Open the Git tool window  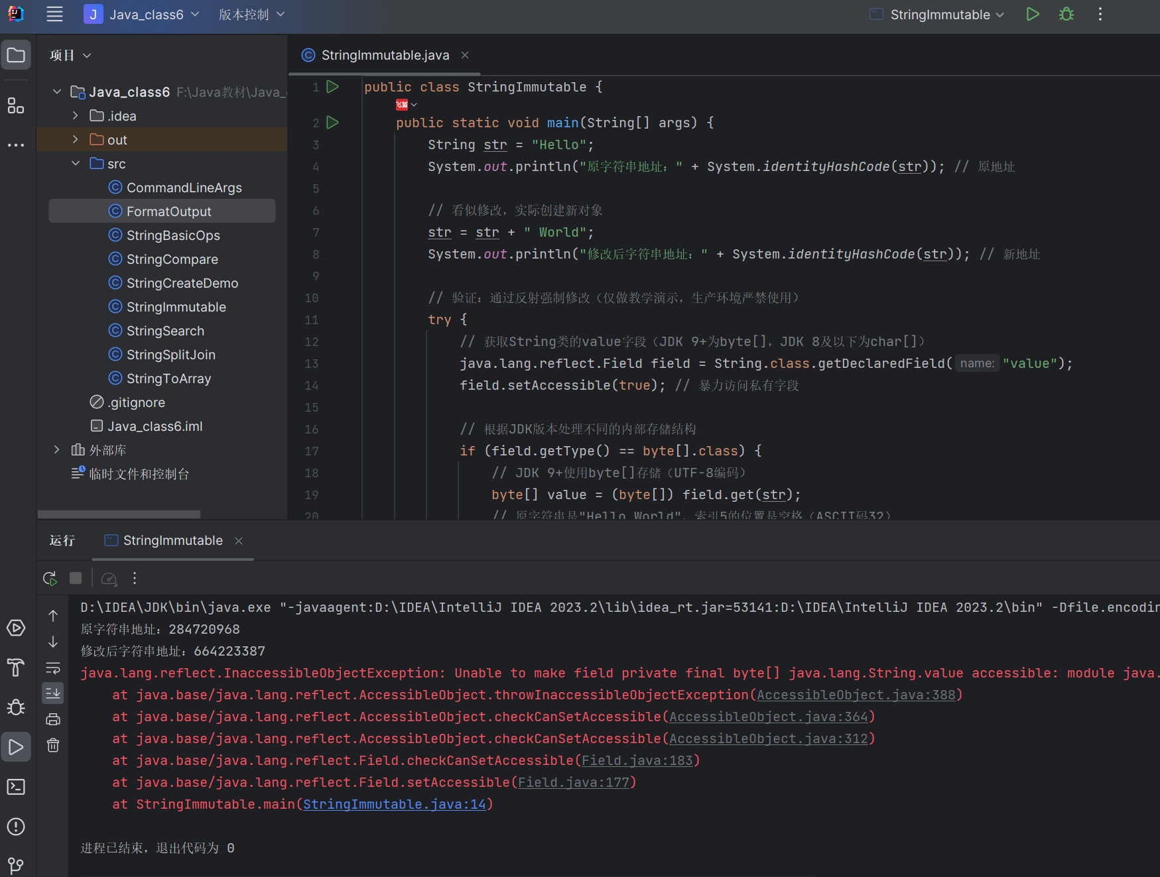(x=16, y=864)
